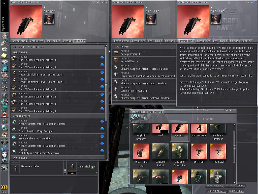This screenshot has height=194, width=258.
Task: Open the Deliveries button
Action: click(236, 191)
